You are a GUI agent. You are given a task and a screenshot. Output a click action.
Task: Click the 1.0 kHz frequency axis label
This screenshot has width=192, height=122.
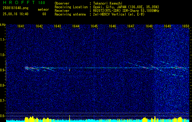point(3,55)
